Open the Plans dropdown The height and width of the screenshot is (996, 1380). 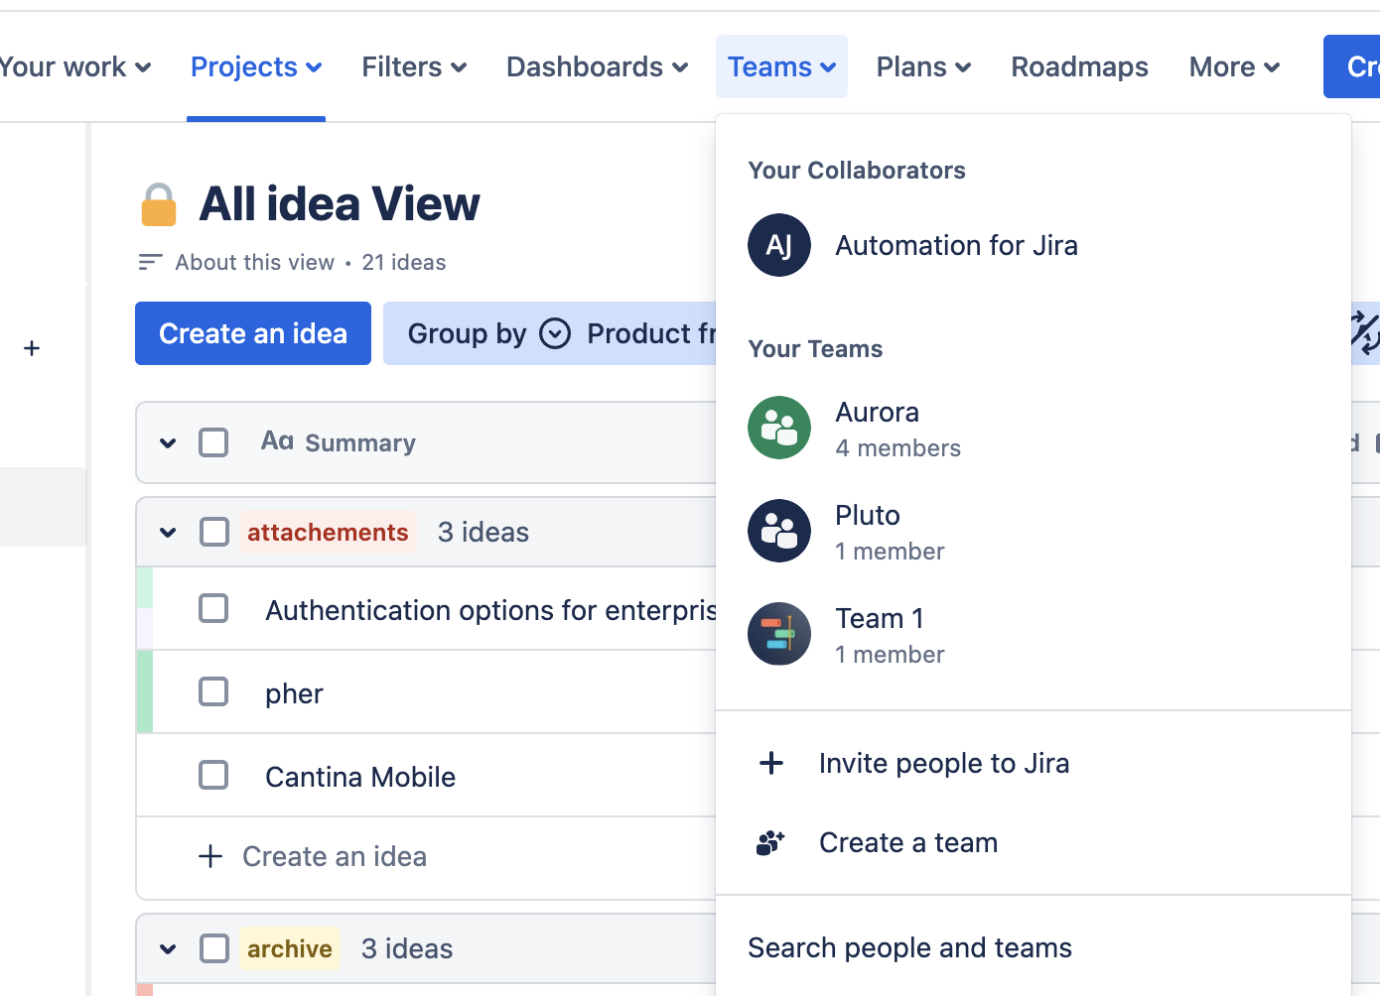[922, 66]
